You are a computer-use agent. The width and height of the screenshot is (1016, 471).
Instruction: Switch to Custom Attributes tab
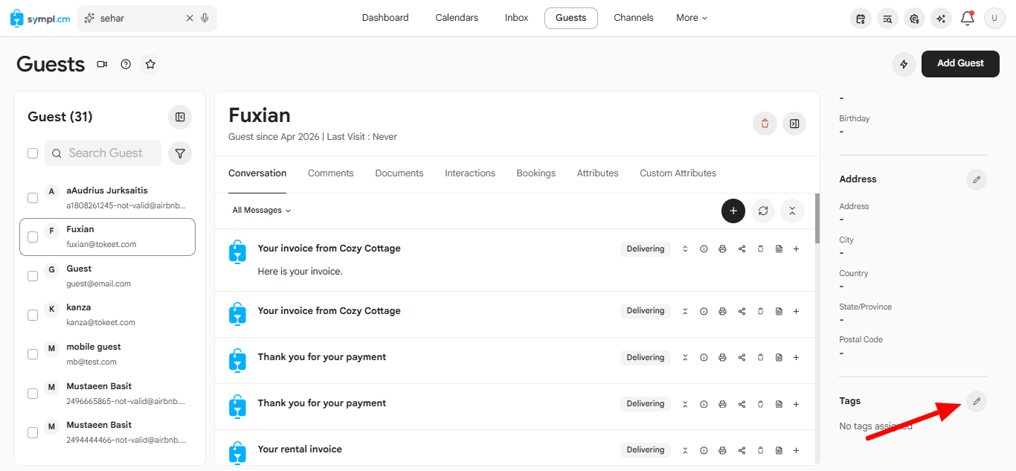tap(678, 173)
